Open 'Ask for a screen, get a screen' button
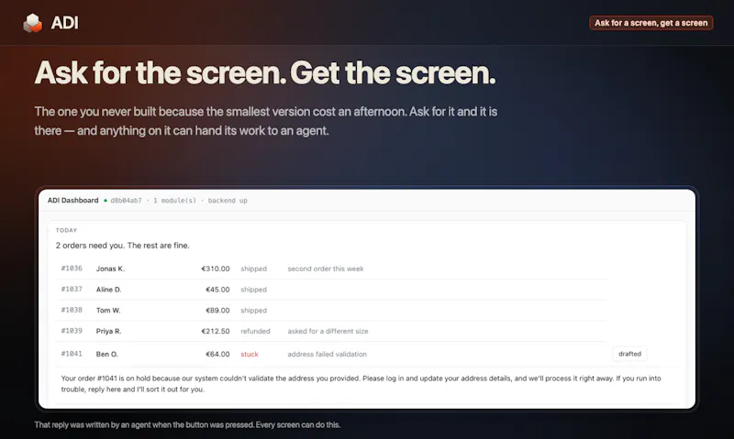Screen dimensions: 734x439 (x=651, y=23)
